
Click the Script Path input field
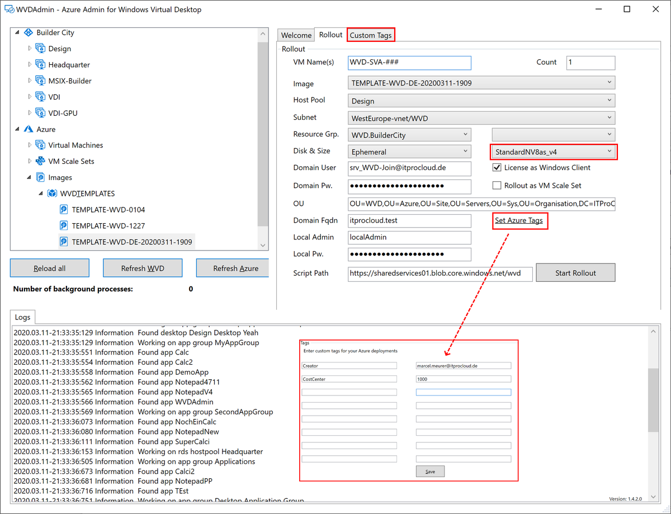[440, 273]
